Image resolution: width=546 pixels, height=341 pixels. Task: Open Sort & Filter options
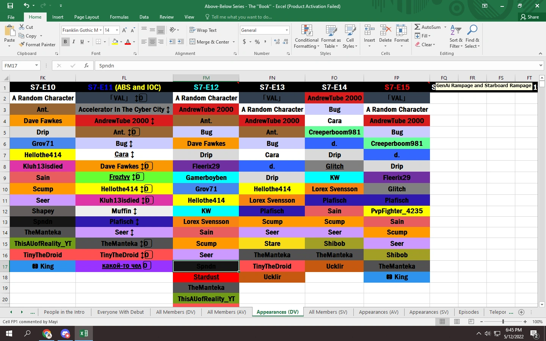coord(456,37)
